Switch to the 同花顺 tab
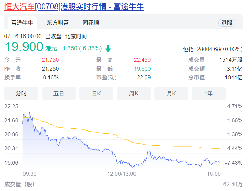 pyautogui.click(x=91, y=23)
